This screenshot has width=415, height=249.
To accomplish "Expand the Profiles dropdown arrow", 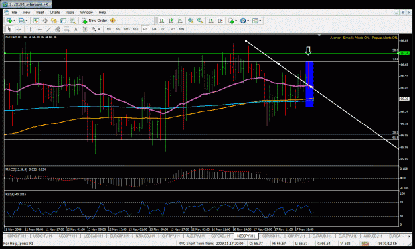I will (26, 21).
